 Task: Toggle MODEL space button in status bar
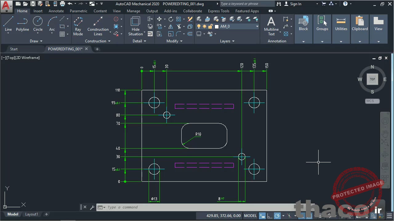(250, 216)
